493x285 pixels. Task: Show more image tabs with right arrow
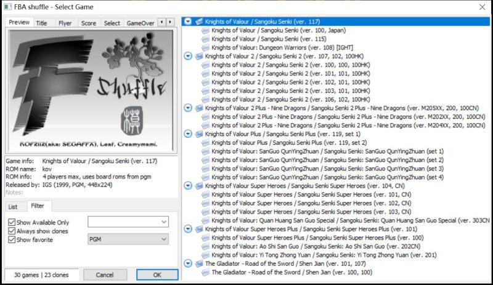[x=170, y=22]
